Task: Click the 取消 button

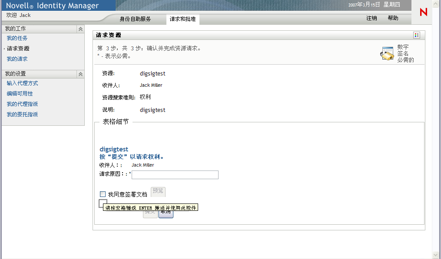Action: tap(166, 214)
